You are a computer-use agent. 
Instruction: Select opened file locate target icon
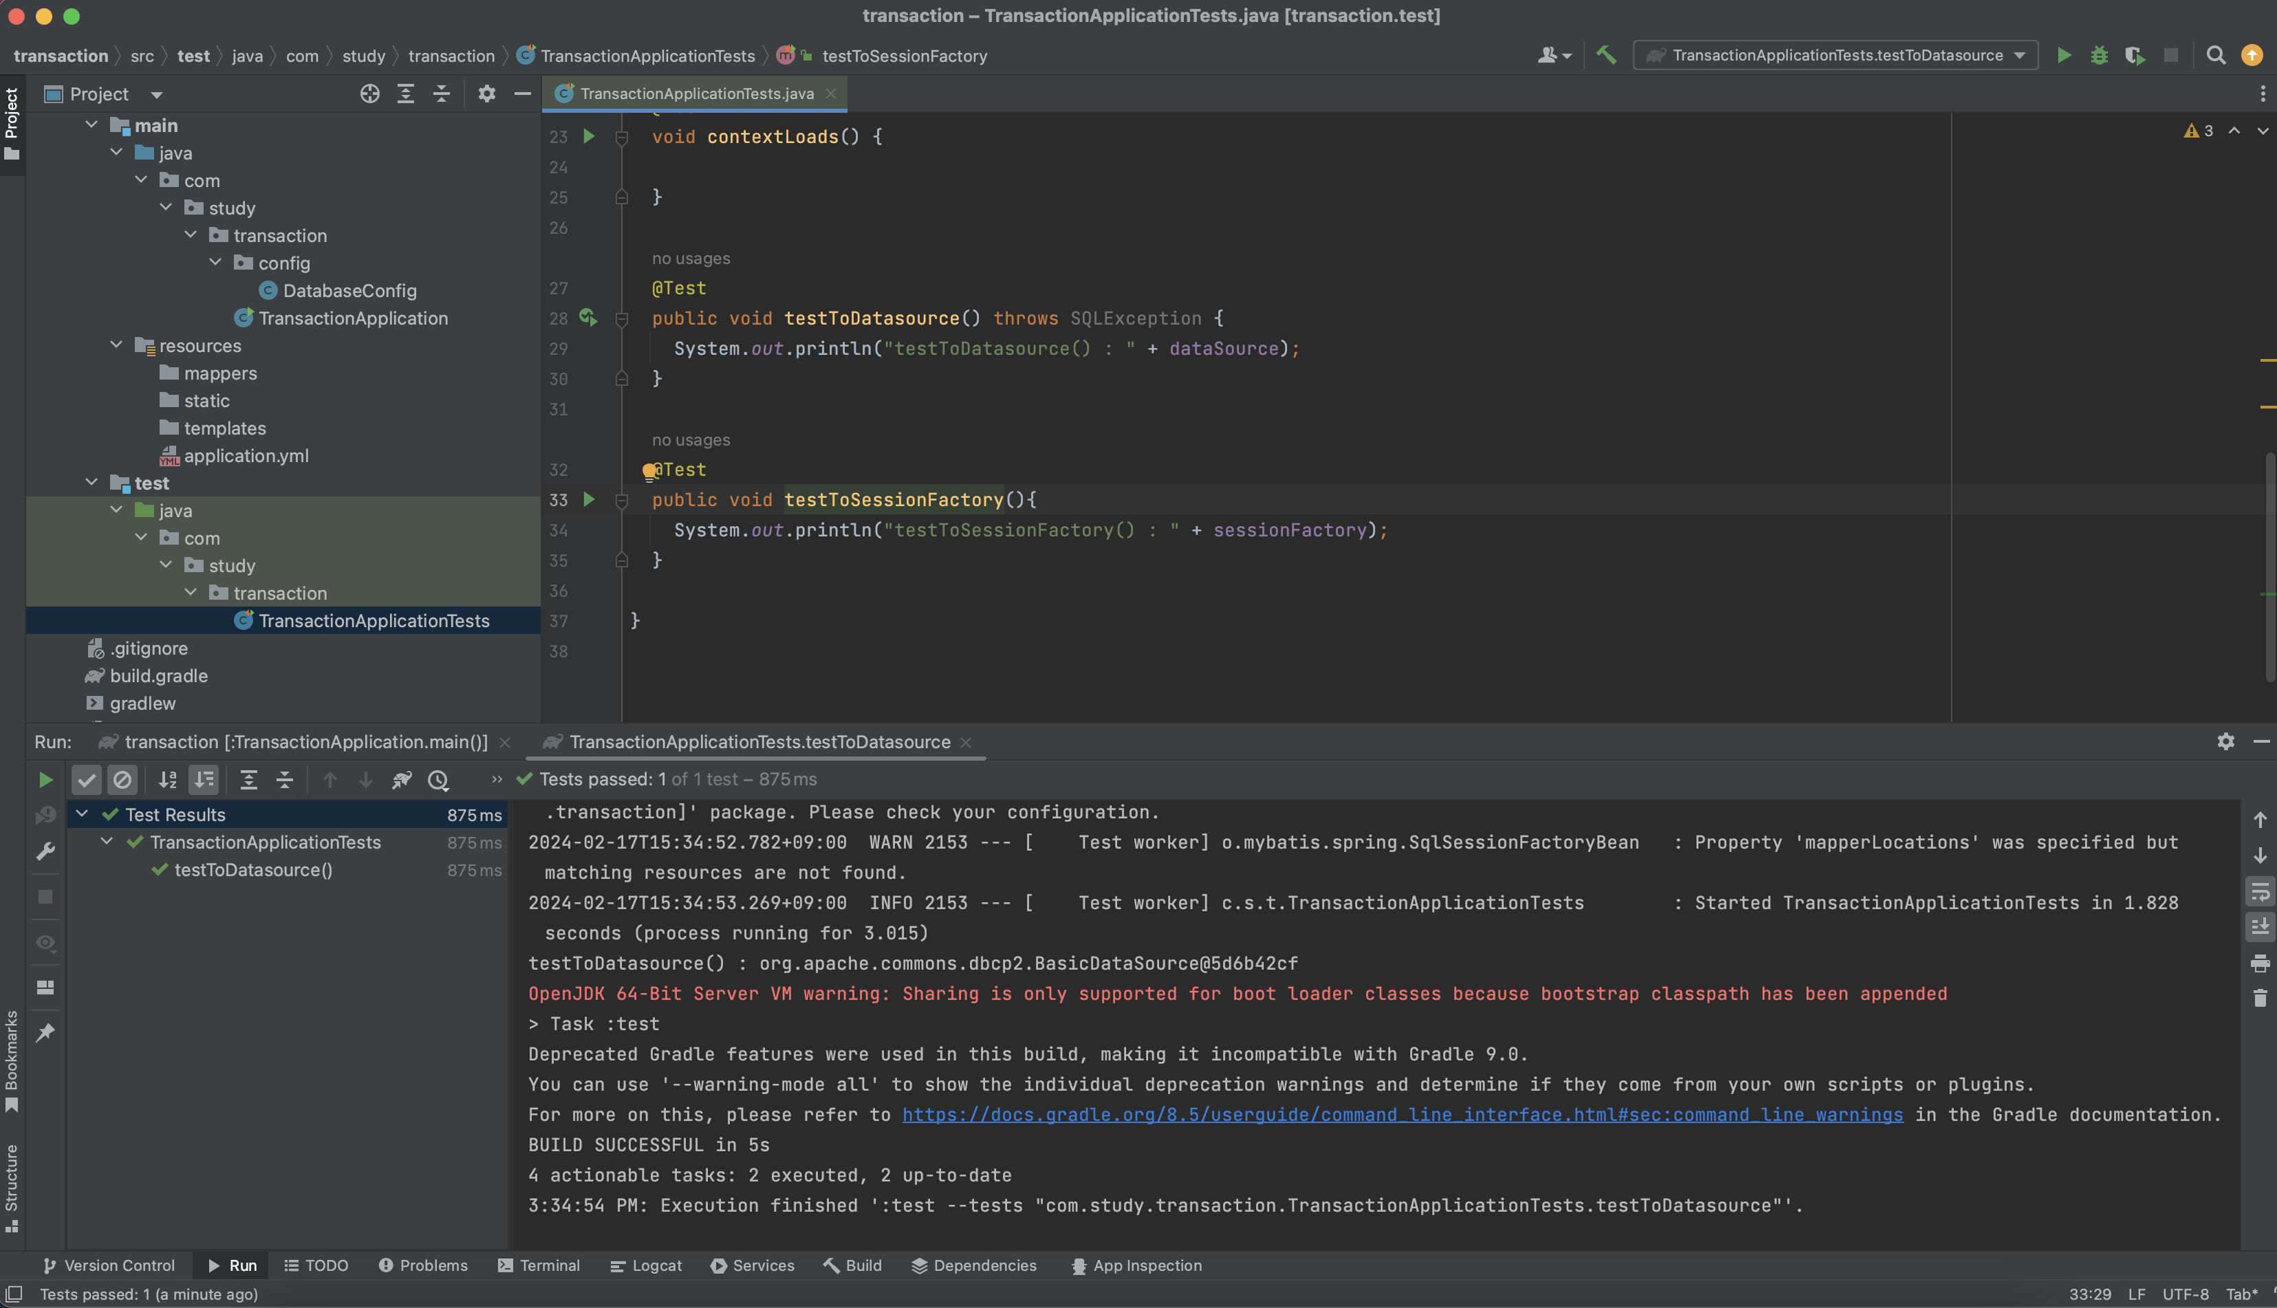(369, 94)
